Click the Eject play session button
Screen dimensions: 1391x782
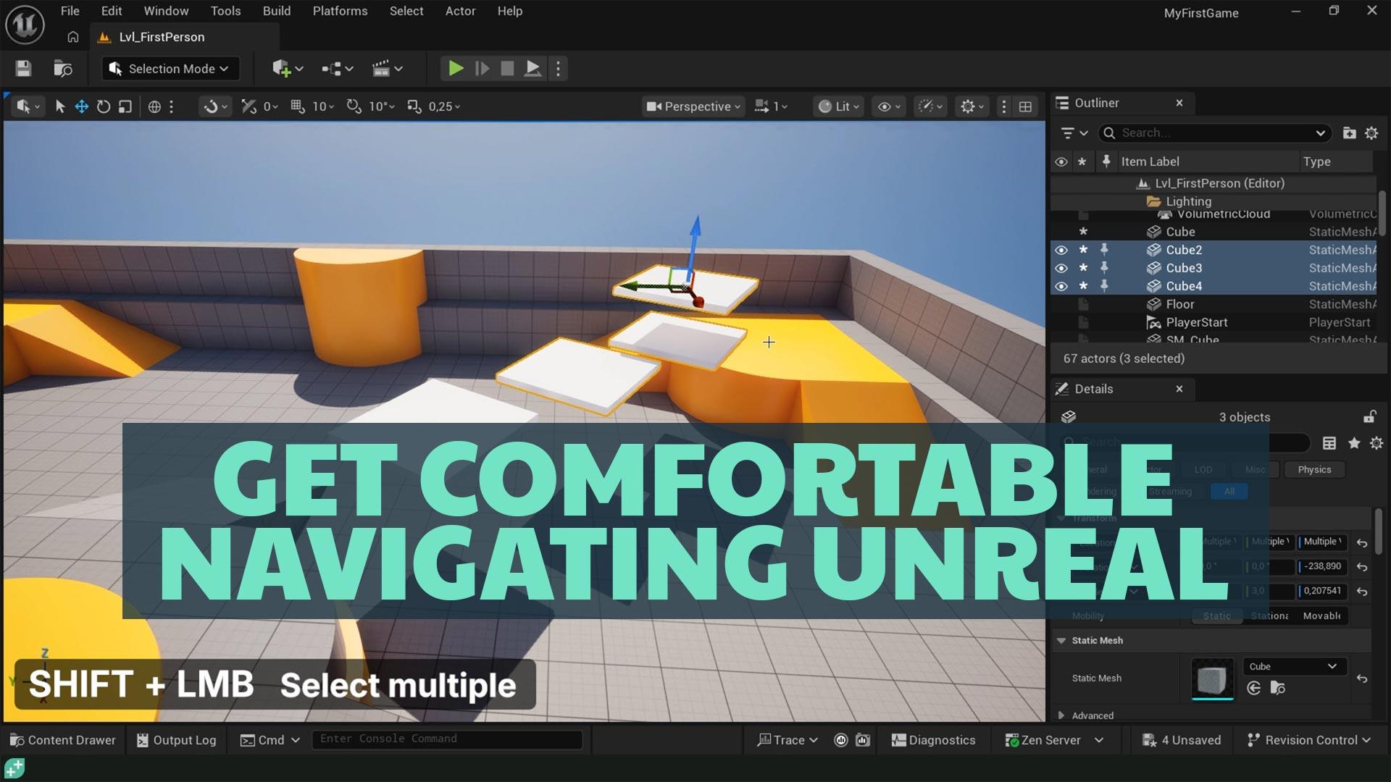coord(532,69)
